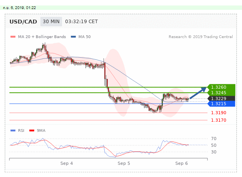
Task: Click the 1.3260 resistance price tag
Action: tap(221, 87)
